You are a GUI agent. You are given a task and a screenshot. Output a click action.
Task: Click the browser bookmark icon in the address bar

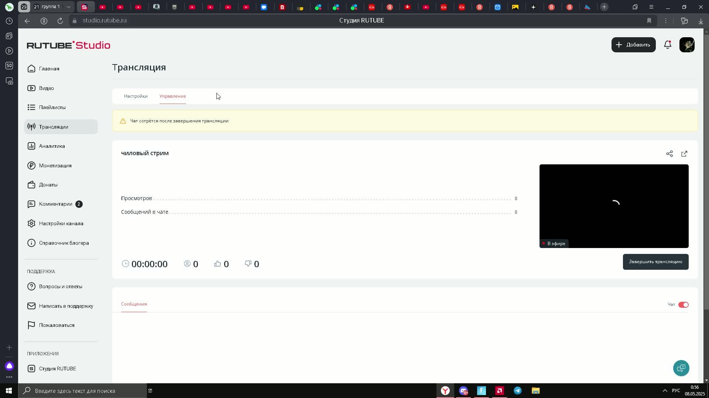click(x=649, y=21)
